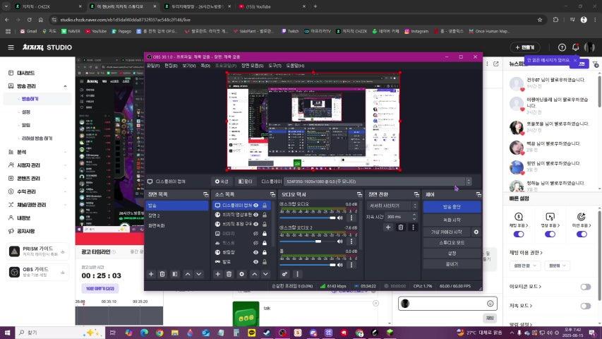Screen dimensions: 602x339
Task: Click the 만들기 button in Chzzk Studio header
Action: tap(525, 47)
